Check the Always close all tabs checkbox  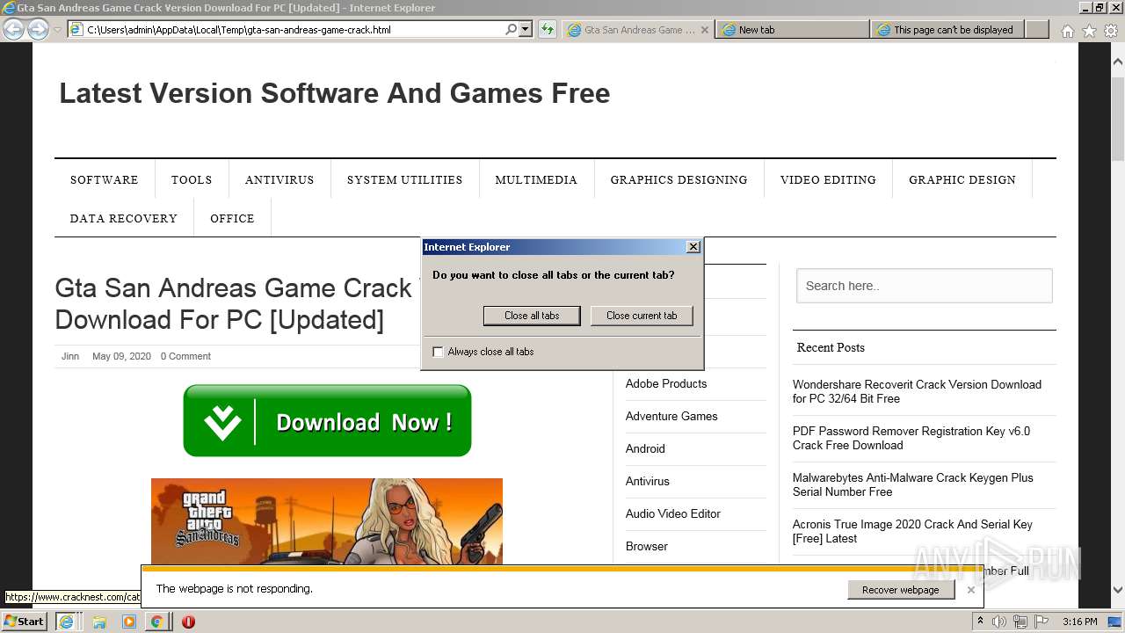tap(438, 352)
